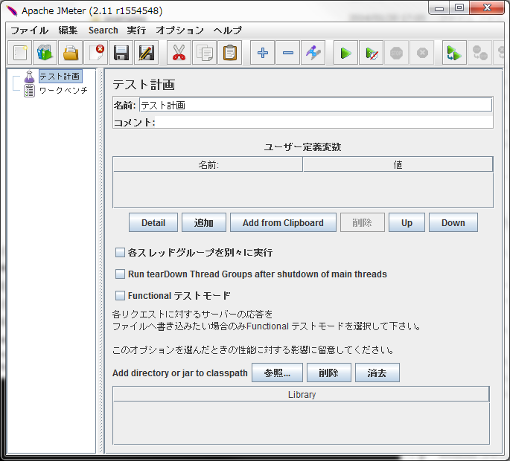Open the ファイル menu

tap(30, 30)
